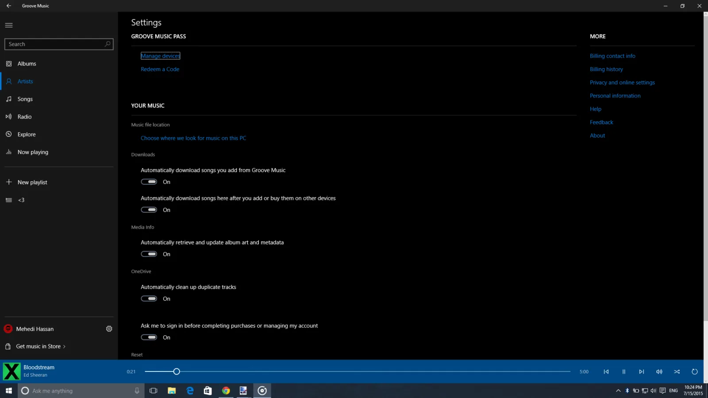Image resolution: width=708 pixels, height=398 pixels.
Task: Choose where we look for music
Action: click(x=193, y=138)
